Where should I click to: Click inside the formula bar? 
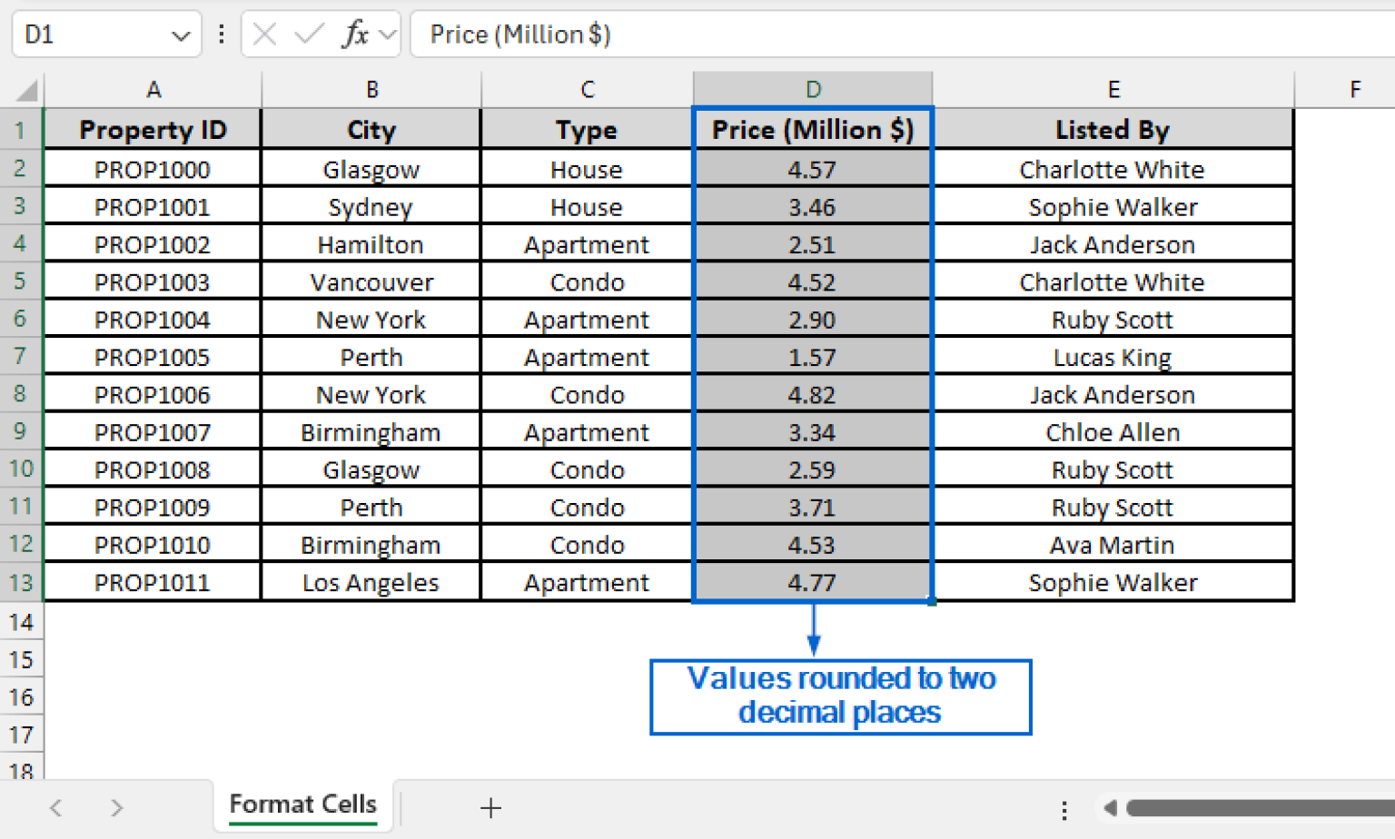[636, 34]
